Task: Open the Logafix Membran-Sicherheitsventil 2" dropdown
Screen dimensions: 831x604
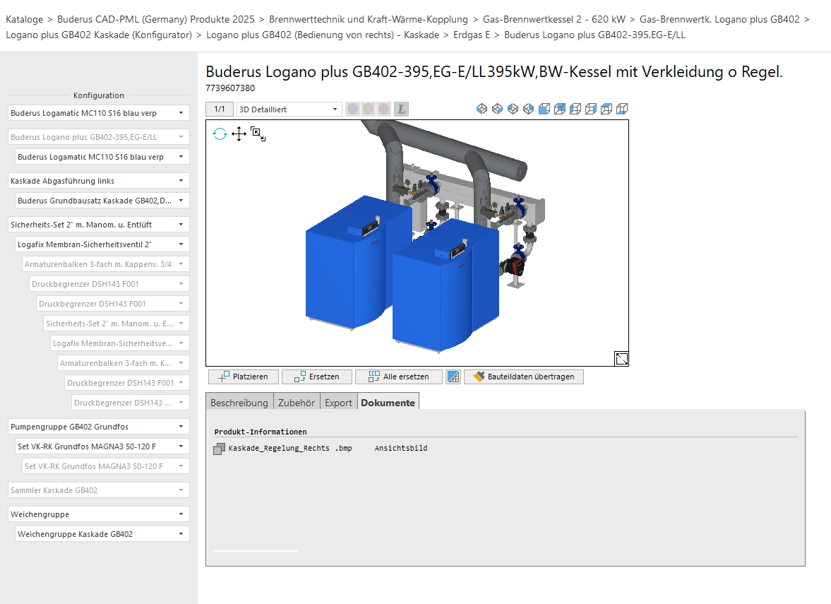Action: (x=102, y=244)
